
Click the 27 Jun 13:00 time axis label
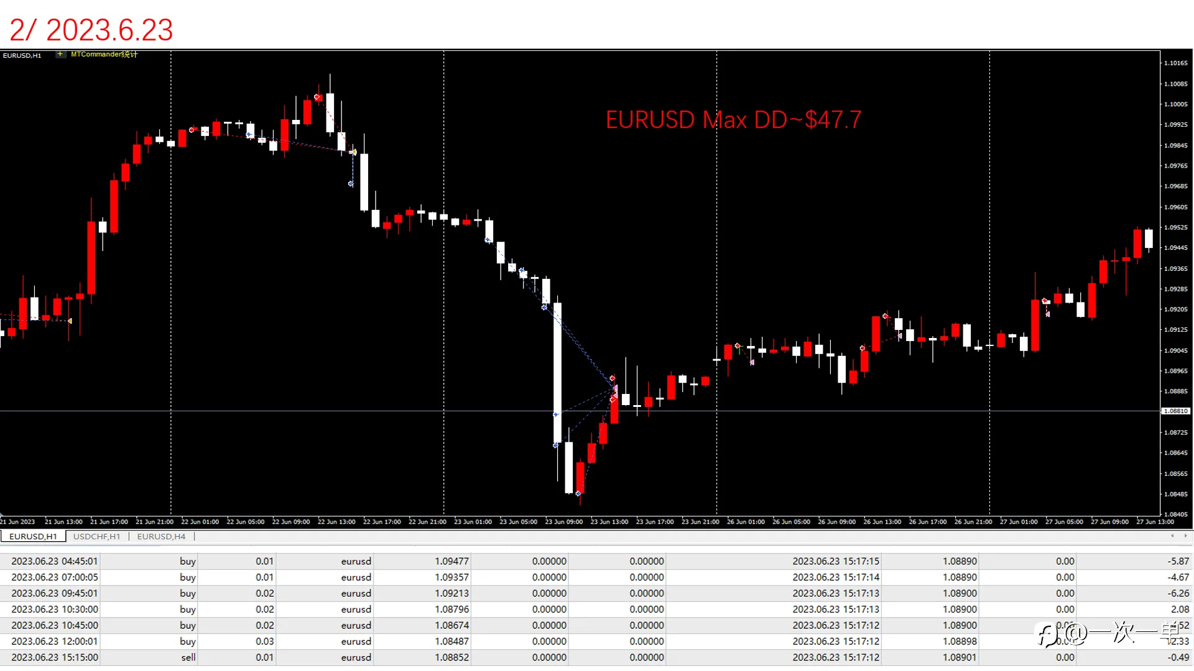tap(1155, 522)
